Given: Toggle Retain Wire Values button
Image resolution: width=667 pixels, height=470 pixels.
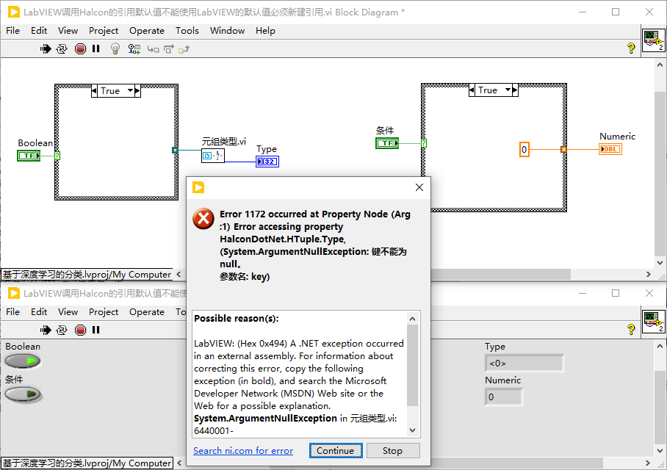Looking at the screenshot, I should tap(134, 49).
